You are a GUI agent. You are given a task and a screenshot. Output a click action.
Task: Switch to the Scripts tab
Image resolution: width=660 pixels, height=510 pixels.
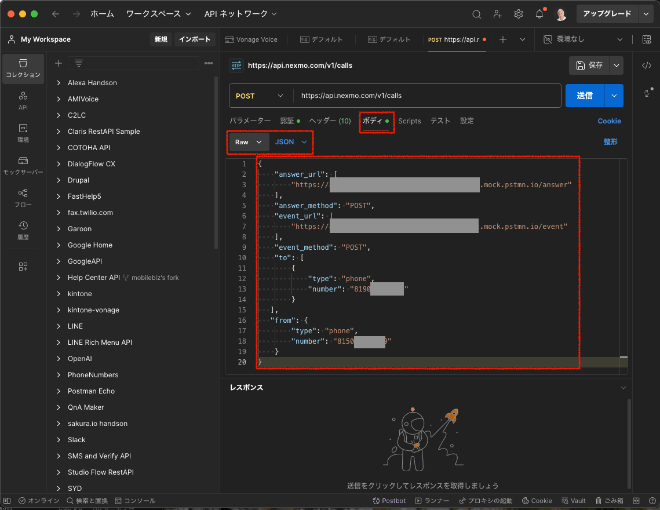click(x=410, y=121)
